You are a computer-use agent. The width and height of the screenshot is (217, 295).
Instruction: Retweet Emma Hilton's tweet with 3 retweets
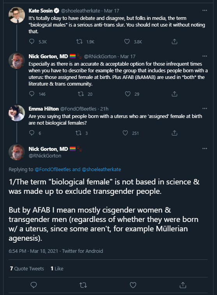click(x=78, y=133)
